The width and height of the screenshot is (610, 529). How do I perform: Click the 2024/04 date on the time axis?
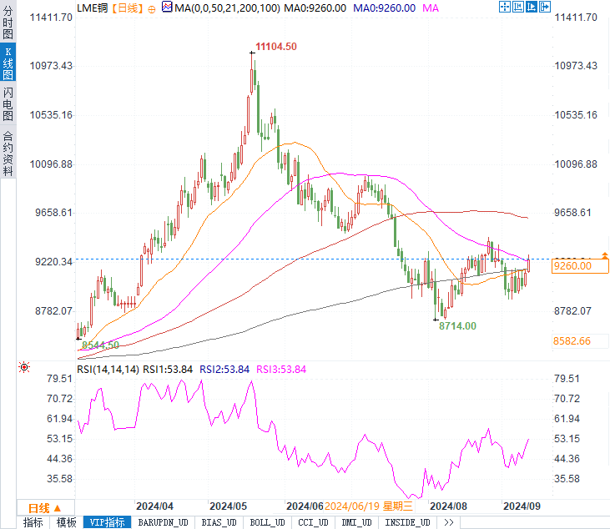coord(154,506)
